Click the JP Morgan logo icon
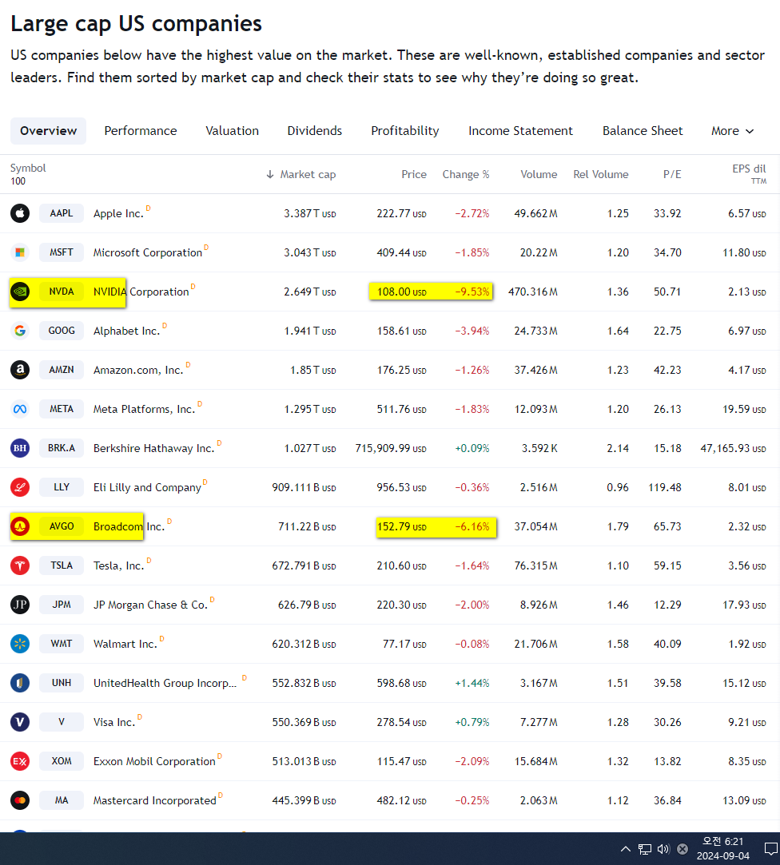The height and width of the screenshot is (865, 780). [20, 605]
